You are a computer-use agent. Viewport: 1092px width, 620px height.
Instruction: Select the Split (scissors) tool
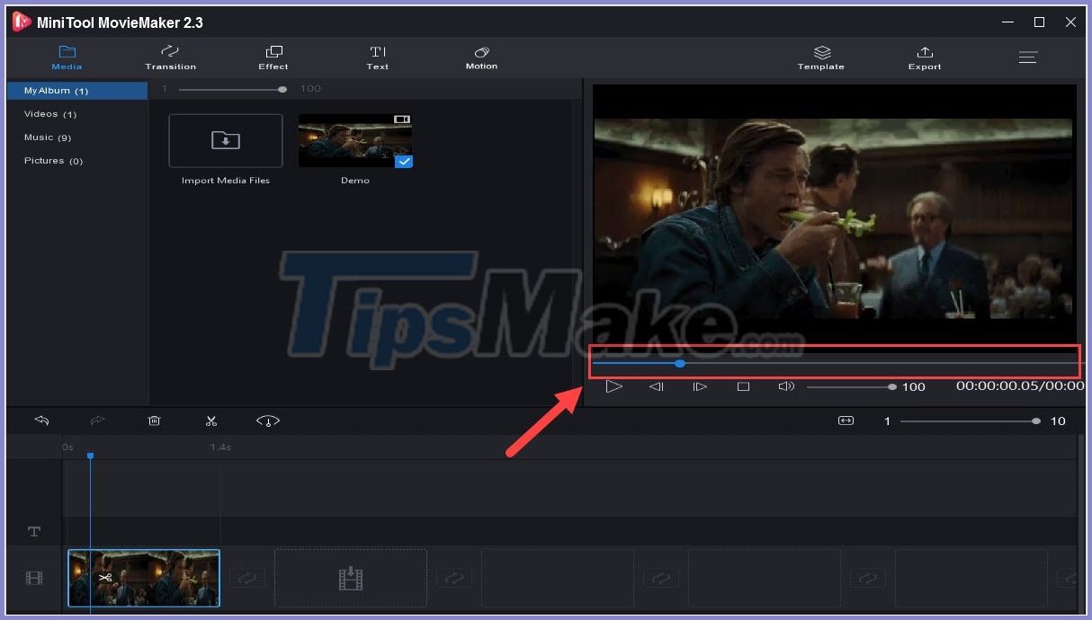tap(211, 421)
